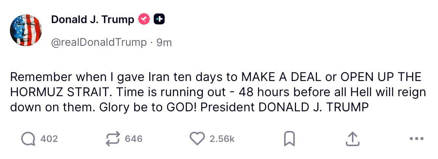
Task: Open the share upload icon
Action: [352, 139]
